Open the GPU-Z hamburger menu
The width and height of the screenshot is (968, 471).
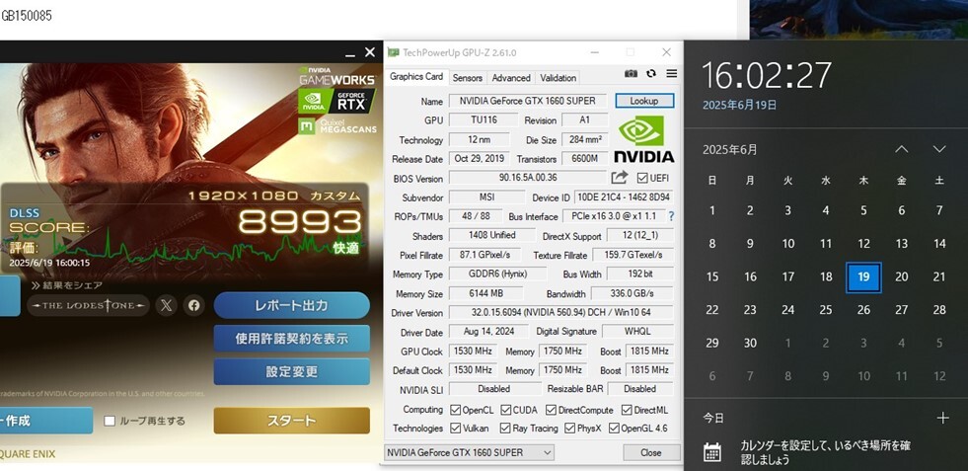672,73
